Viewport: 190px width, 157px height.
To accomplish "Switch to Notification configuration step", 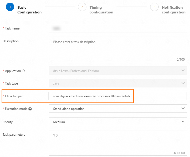I will click(x=173, y=10).
